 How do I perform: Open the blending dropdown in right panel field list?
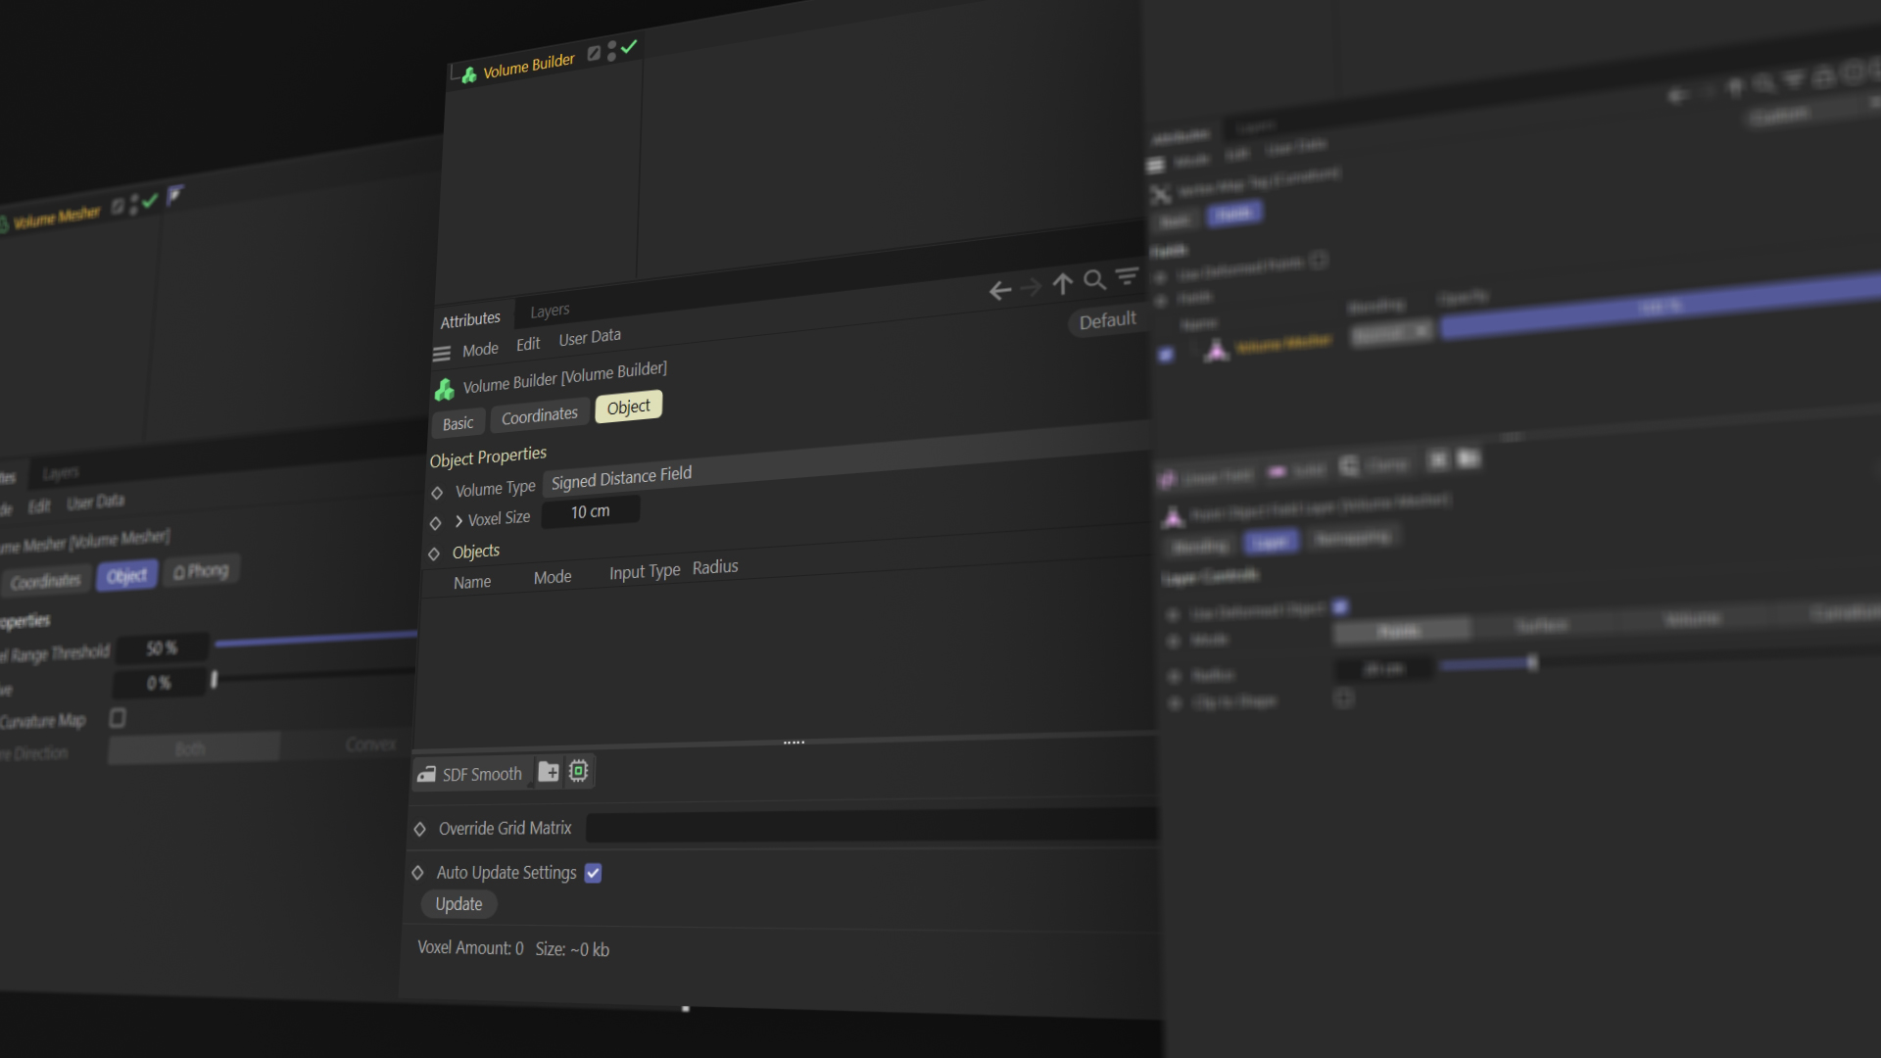1391,334
